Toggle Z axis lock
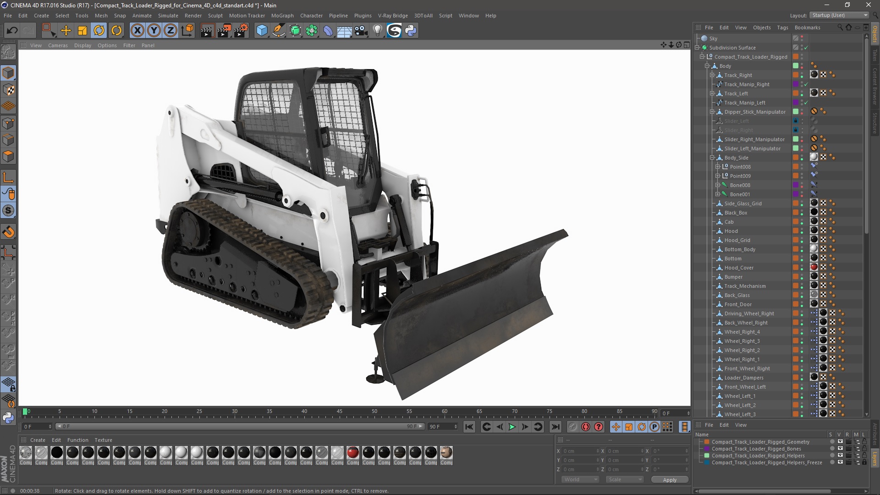This screenshot has height=495, width=880. (x=170, y=31)
